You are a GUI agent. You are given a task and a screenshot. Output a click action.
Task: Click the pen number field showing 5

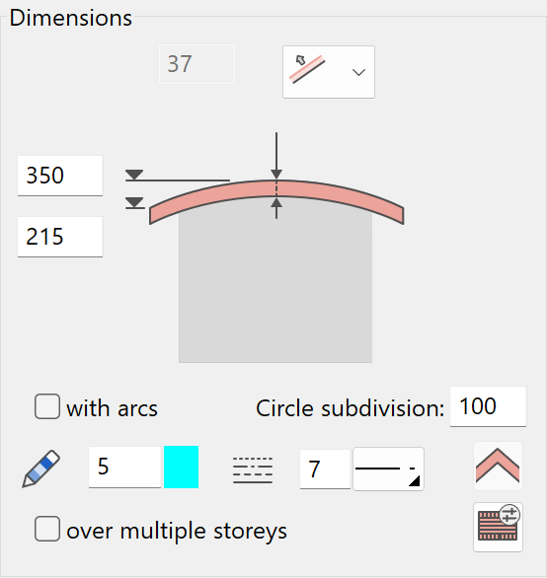coord(124,468)
